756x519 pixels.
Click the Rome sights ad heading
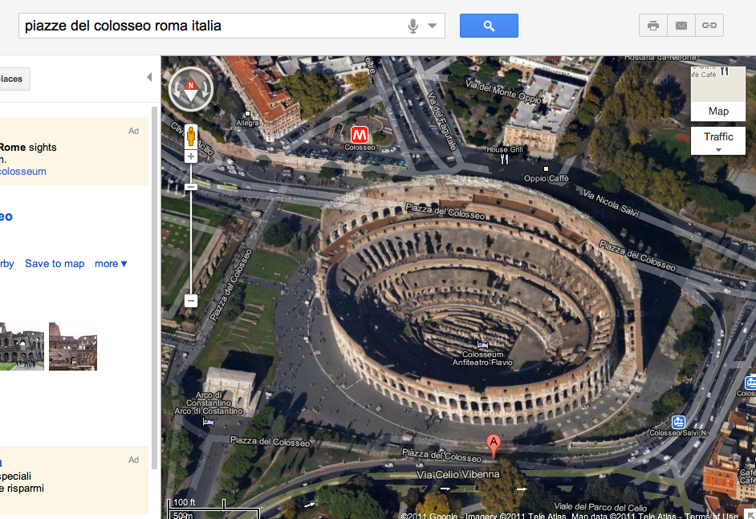(x=28, y=148)
